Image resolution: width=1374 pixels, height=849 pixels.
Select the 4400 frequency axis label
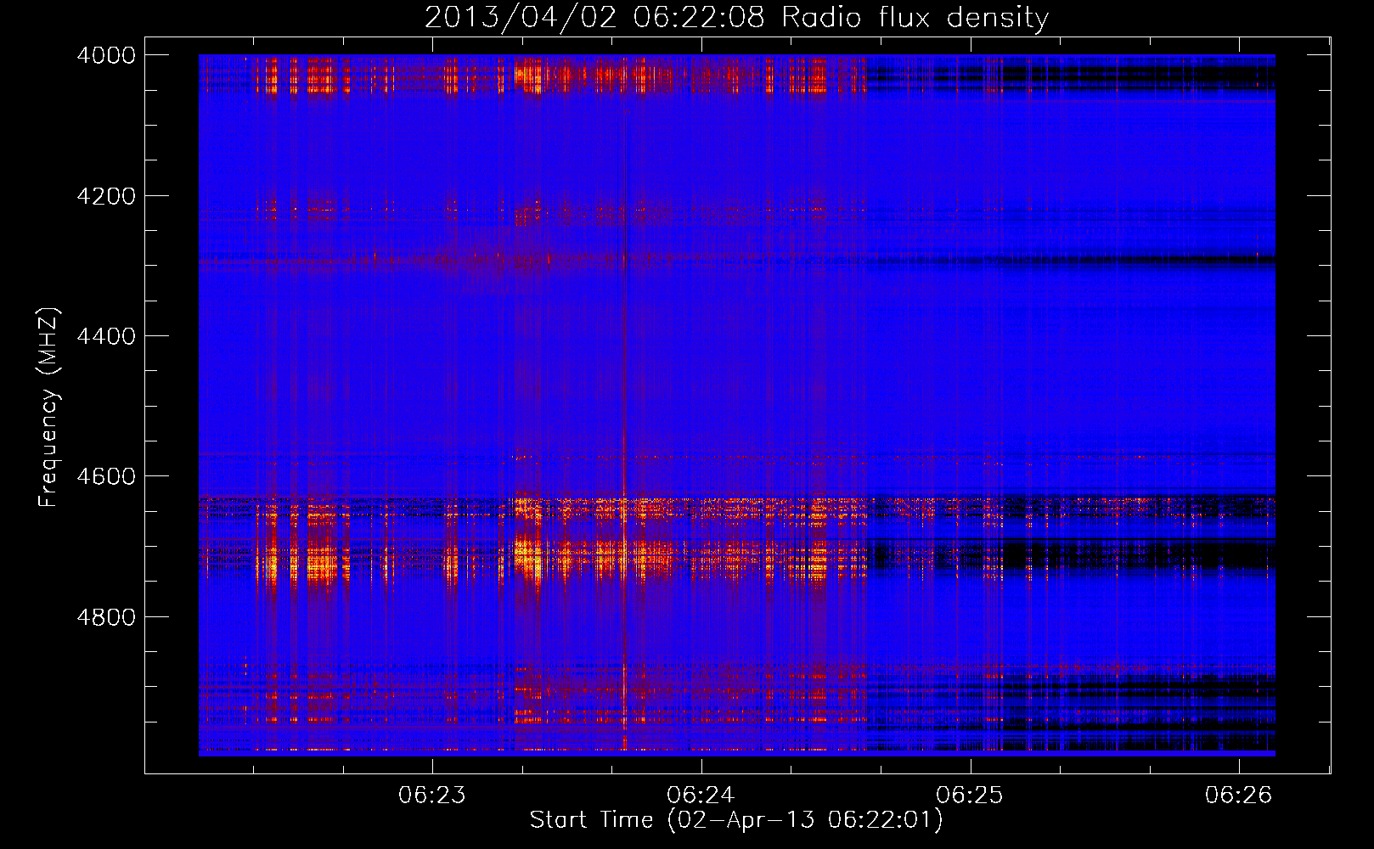click(106, 336)
